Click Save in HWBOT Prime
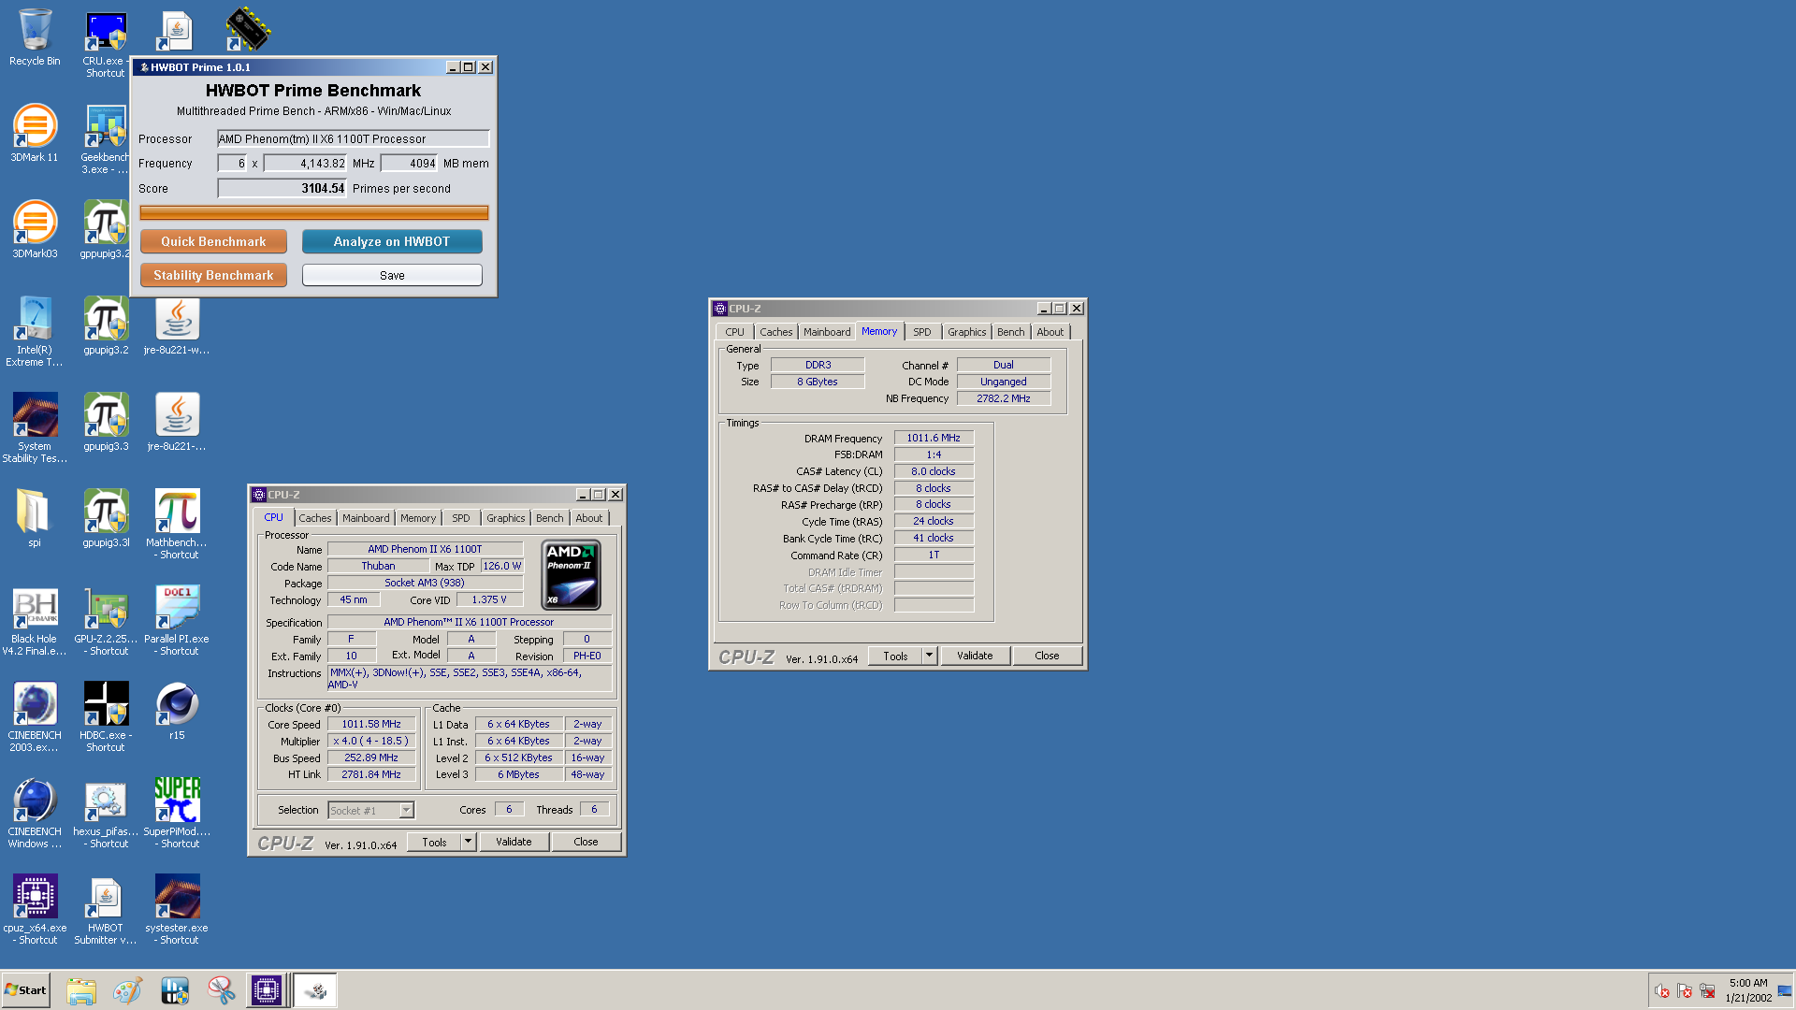 pos(392,275)
